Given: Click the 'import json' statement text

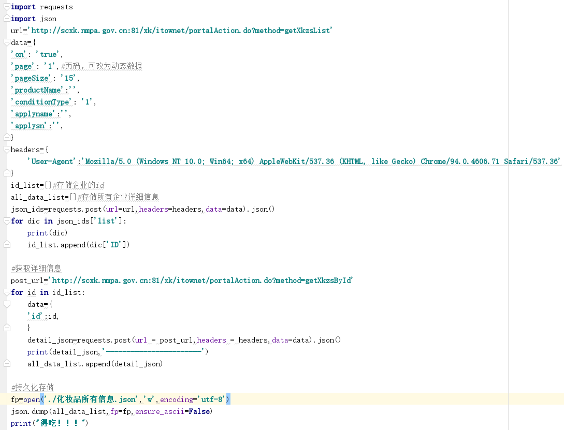Looking at the screenshot, I should point(34,19).
